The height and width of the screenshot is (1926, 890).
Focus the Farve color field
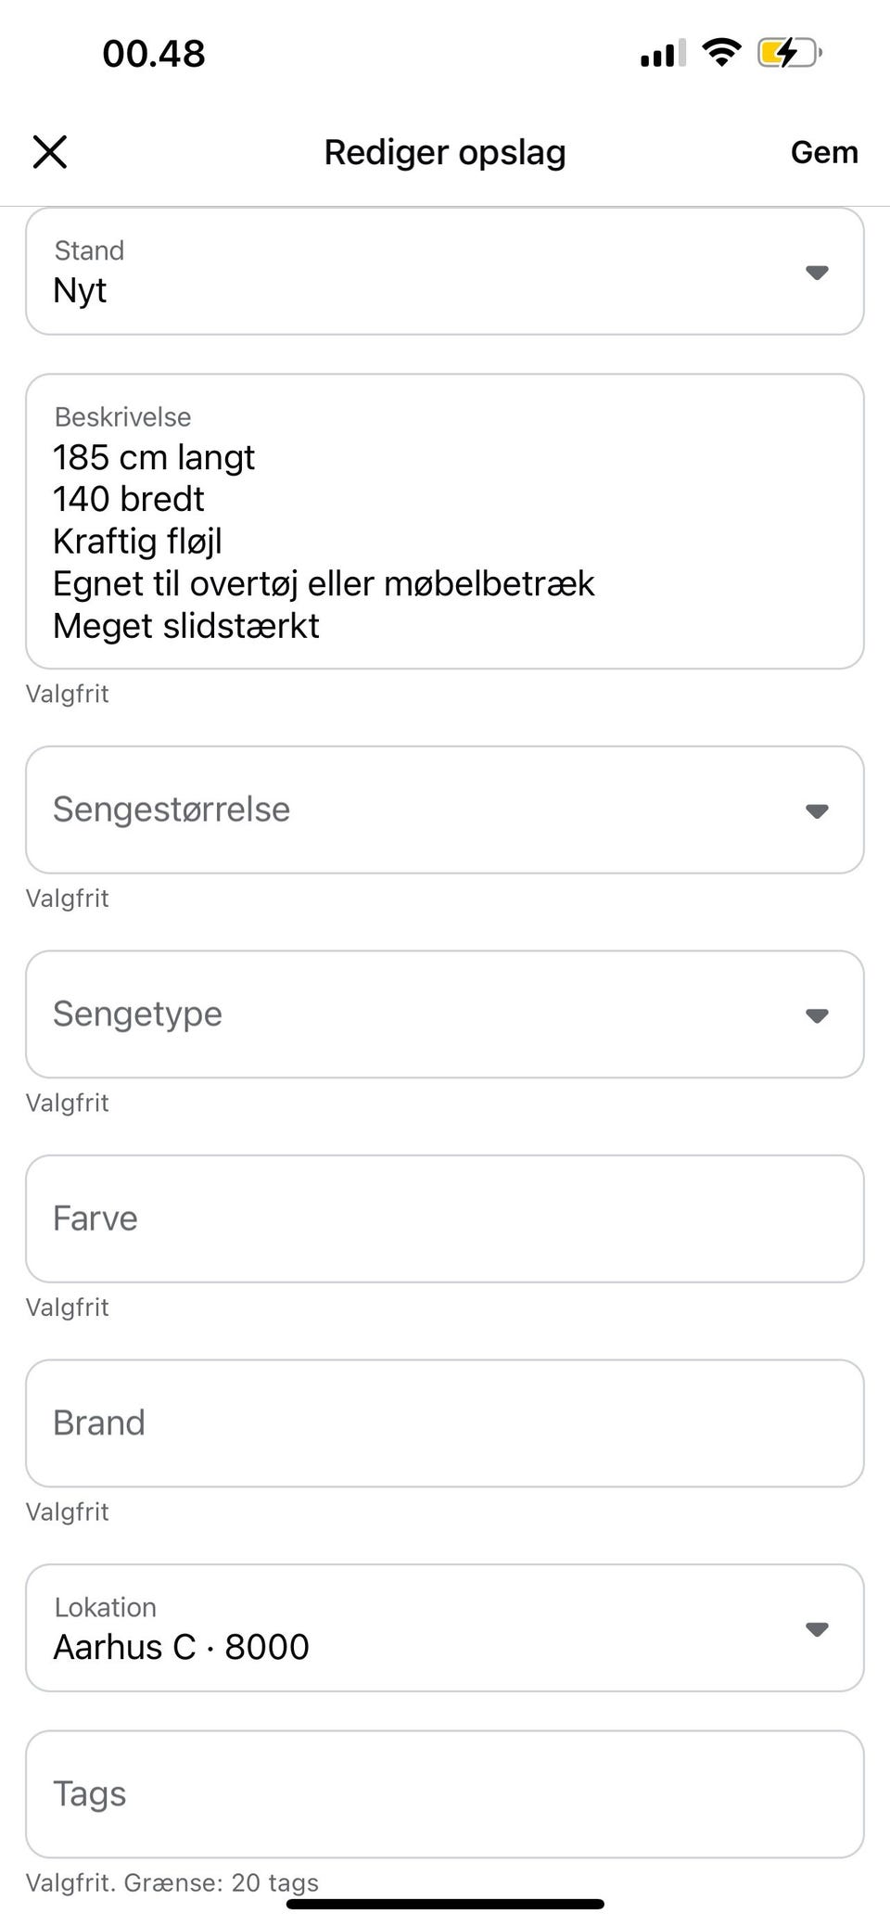coord(445,1218)
